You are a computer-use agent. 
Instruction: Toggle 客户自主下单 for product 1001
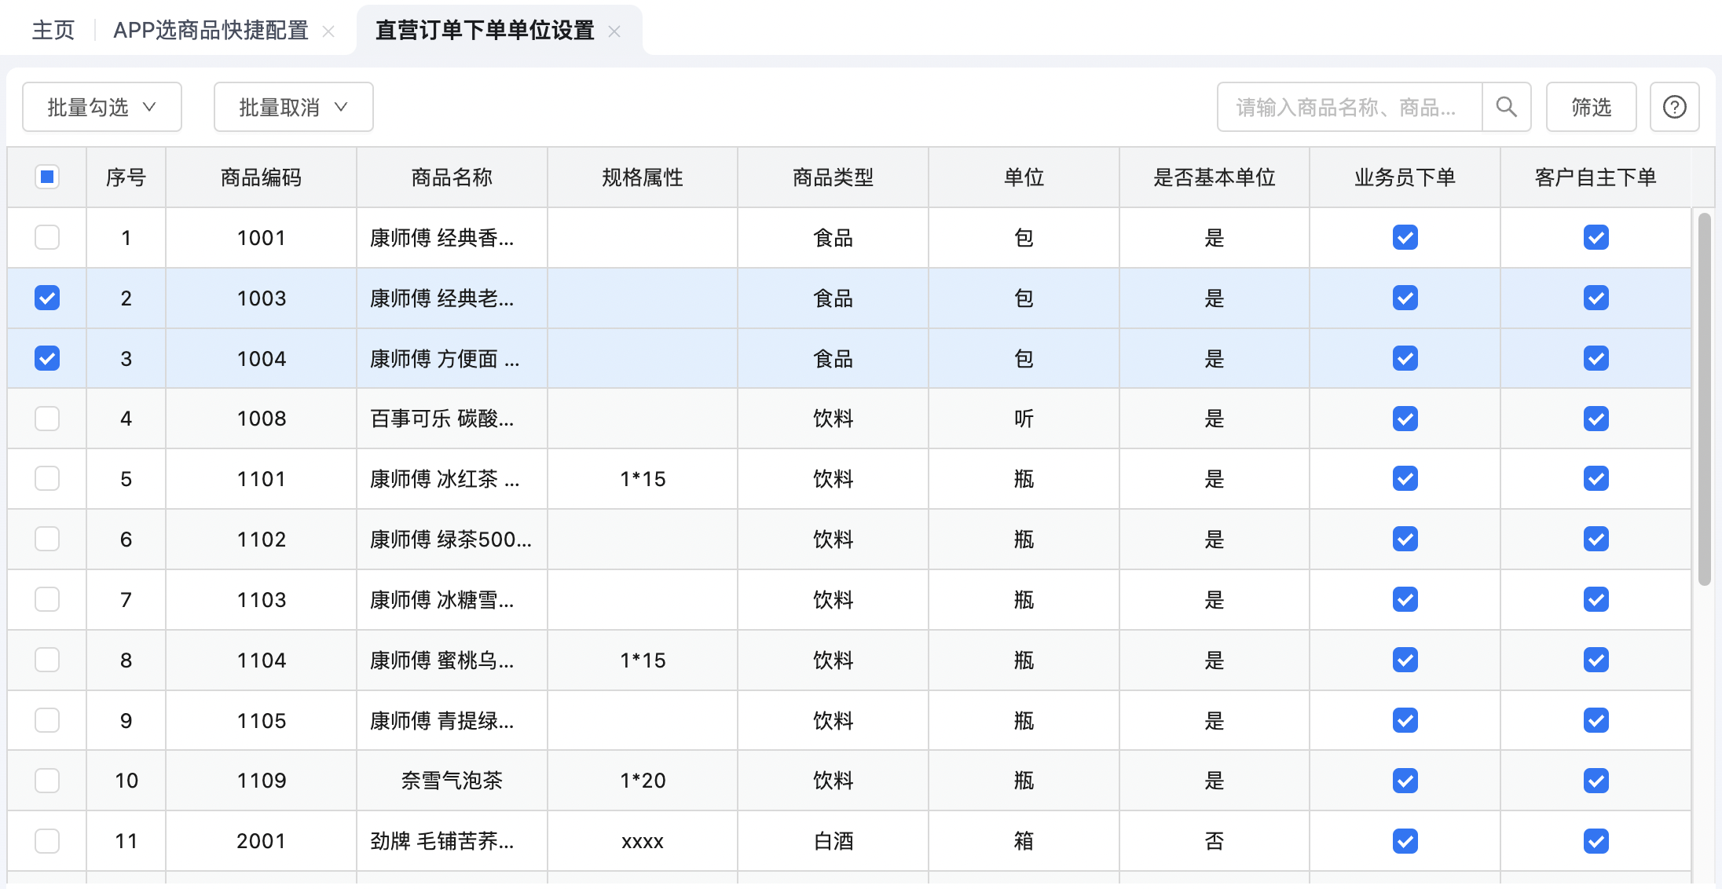1596,237
